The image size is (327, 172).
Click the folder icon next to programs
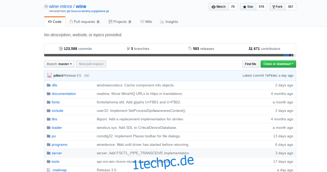(x=49, y=145)
